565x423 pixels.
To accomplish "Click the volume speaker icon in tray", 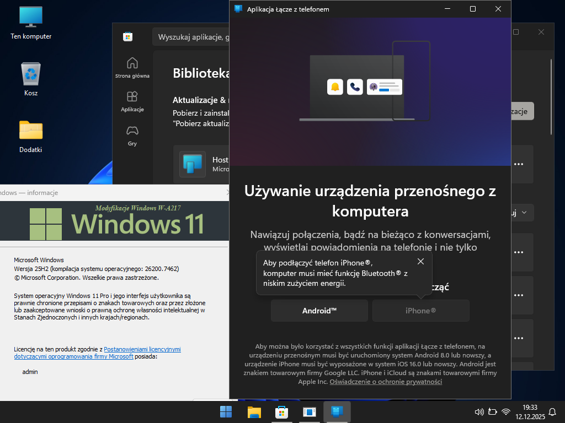I will click(478, 411).
